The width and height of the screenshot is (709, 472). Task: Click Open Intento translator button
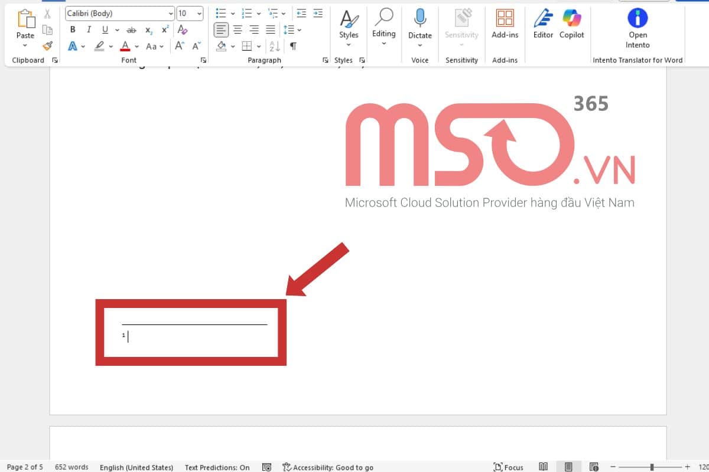(x=638, y=29)
